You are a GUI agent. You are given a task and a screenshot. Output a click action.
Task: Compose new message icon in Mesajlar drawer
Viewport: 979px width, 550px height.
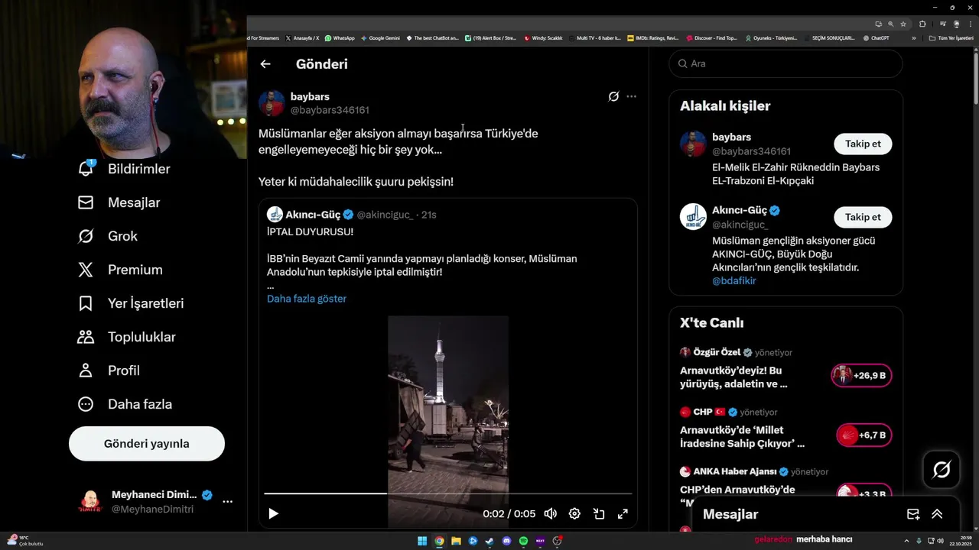point(913,514)
